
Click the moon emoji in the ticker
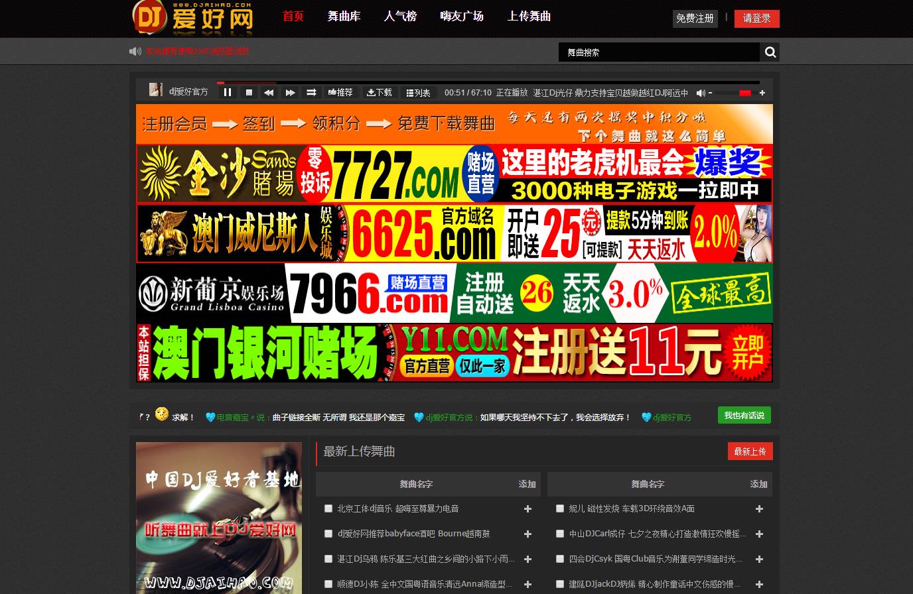click(162, 414)
